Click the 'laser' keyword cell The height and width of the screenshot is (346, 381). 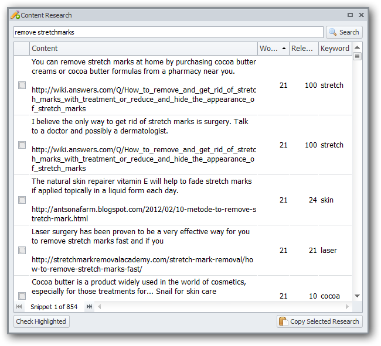click(329, 250)
